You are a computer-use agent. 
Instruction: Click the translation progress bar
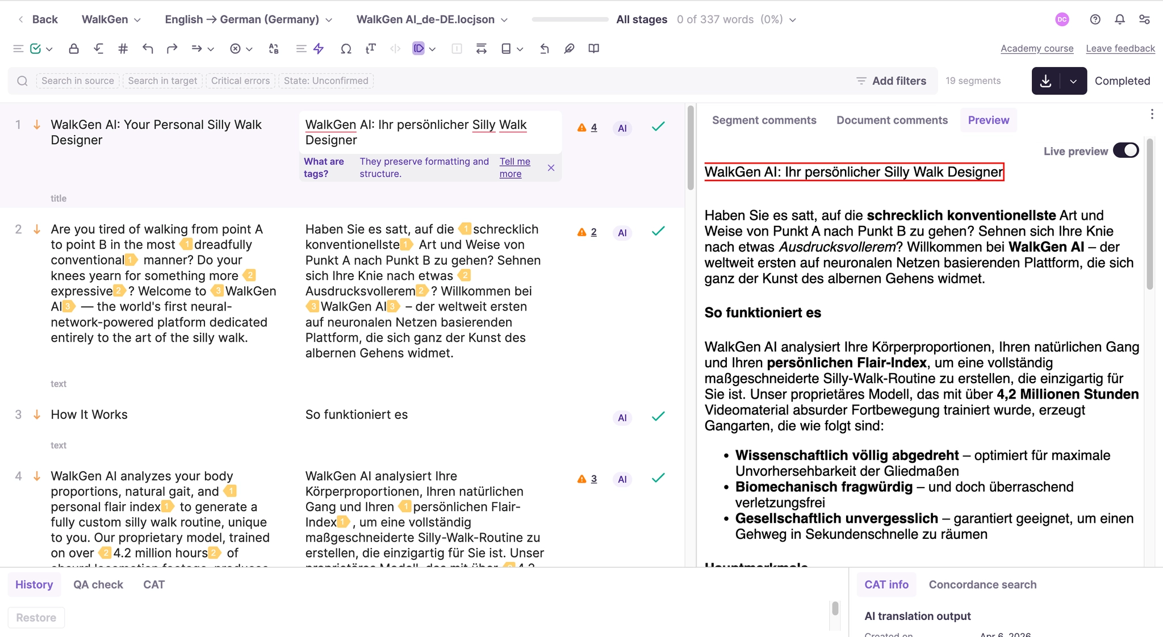click(x=570, y=19)
